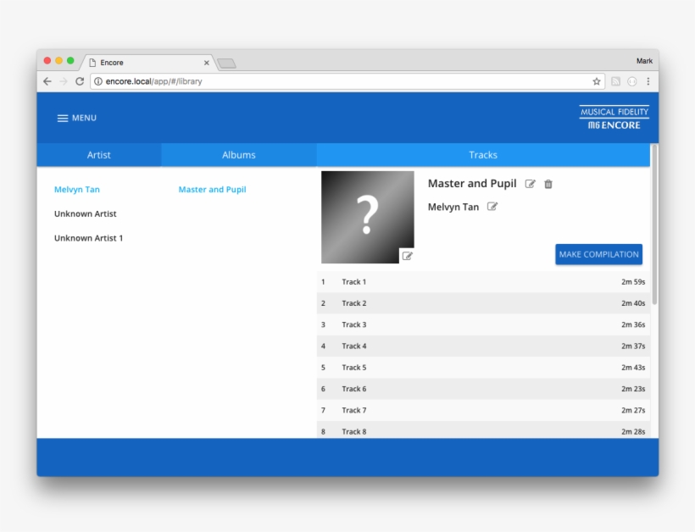
Task: Select the Tracks column header
Action: (x=483, y=155)
